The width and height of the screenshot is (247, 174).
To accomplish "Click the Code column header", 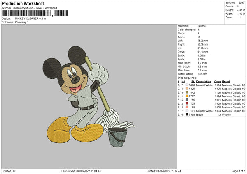I will [217, 82].
